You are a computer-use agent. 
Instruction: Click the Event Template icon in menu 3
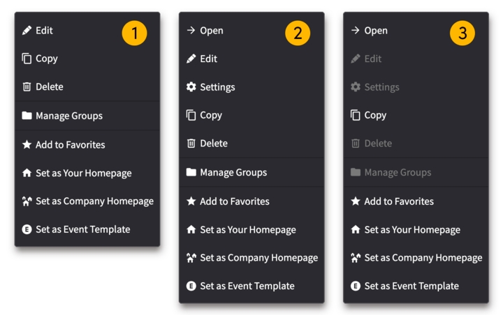pos(355,286)
